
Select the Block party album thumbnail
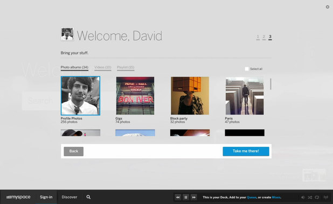[190, 96]
